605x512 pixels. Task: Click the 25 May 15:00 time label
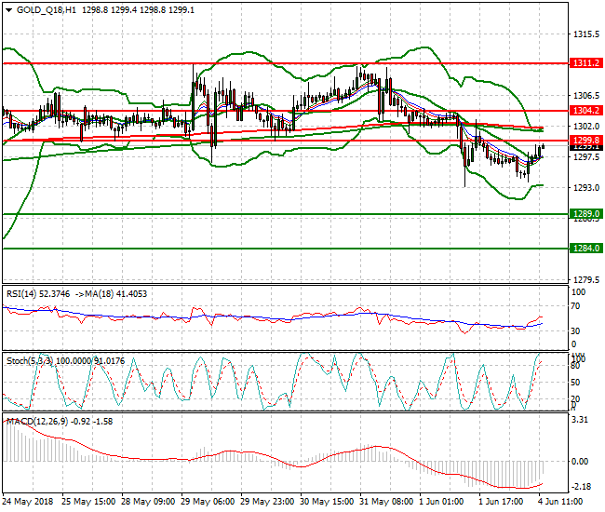coord(88,502)
